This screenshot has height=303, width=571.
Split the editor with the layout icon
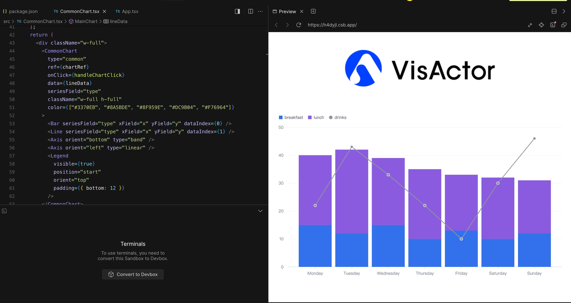click(x=250, y=12)
